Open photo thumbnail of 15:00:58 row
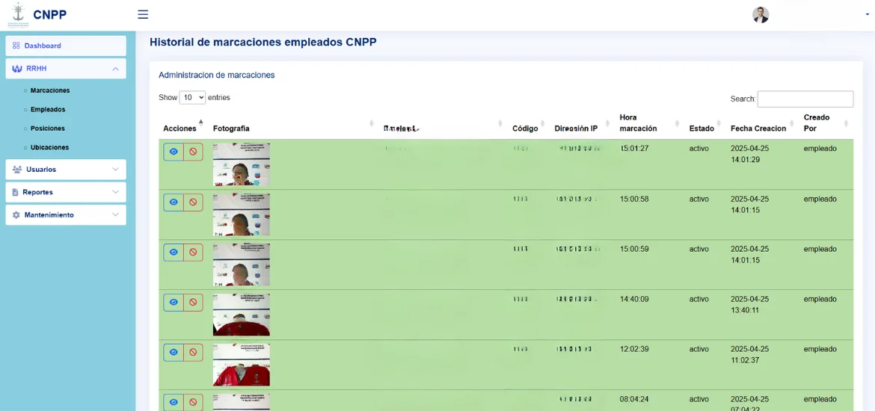 pyautogui.click(x=241, y=214)
